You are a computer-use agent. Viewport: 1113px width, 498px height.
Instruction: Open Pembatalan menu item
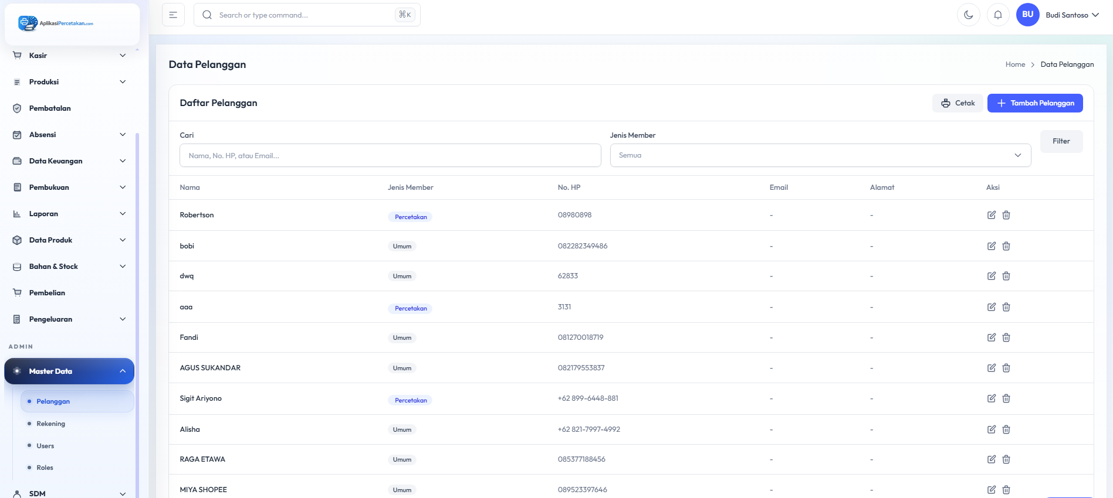[69, 108]
